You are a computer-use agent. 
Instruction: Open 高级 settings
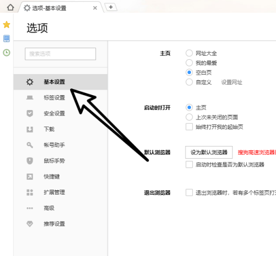click(61, 208)
